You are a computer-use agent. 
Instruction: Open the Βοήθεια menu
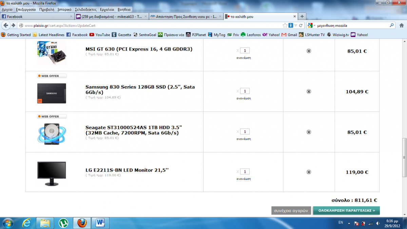click(x=124, y=9)
